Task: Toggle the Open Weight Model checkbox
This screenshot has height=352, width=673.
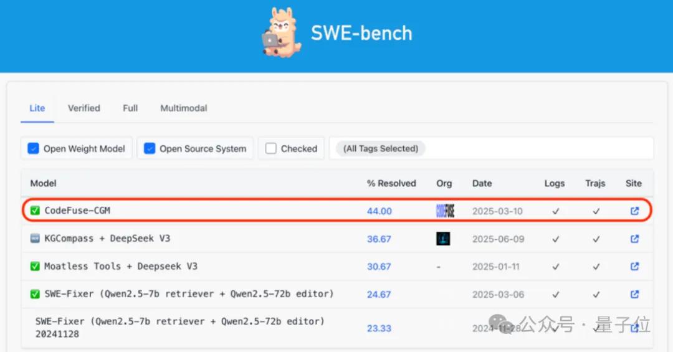Action: (34, 149)
